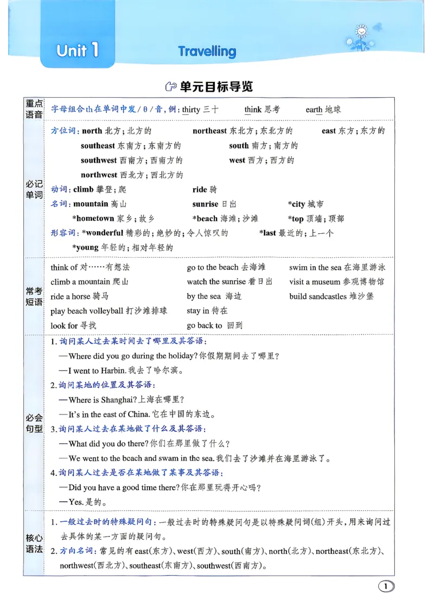Click the phrase stay in 待在
The height and width of the screenshot is (613, 434).
(x=207, y=311)
